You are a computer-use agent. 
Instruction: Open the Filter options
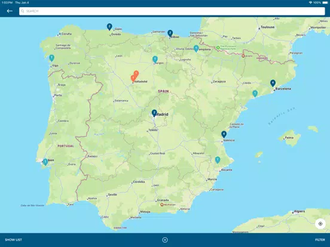tap(320, 240)
